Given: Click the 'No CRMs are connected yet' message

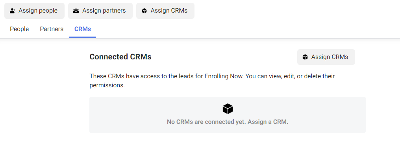Looking at the screenshot, I should (x=206, y=122).
